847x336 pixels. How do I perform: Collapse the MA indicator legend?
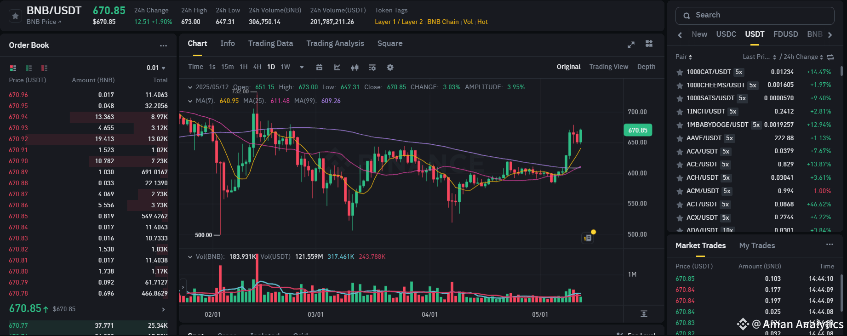click(190, 101)
